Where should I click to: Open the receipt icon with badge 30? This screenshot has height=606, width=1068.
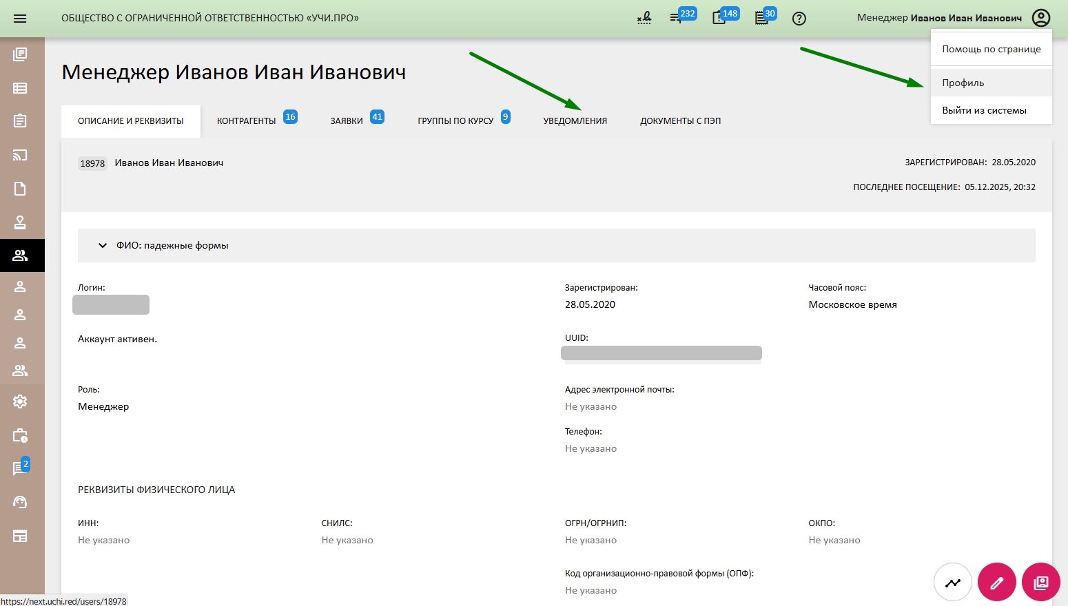761,19
